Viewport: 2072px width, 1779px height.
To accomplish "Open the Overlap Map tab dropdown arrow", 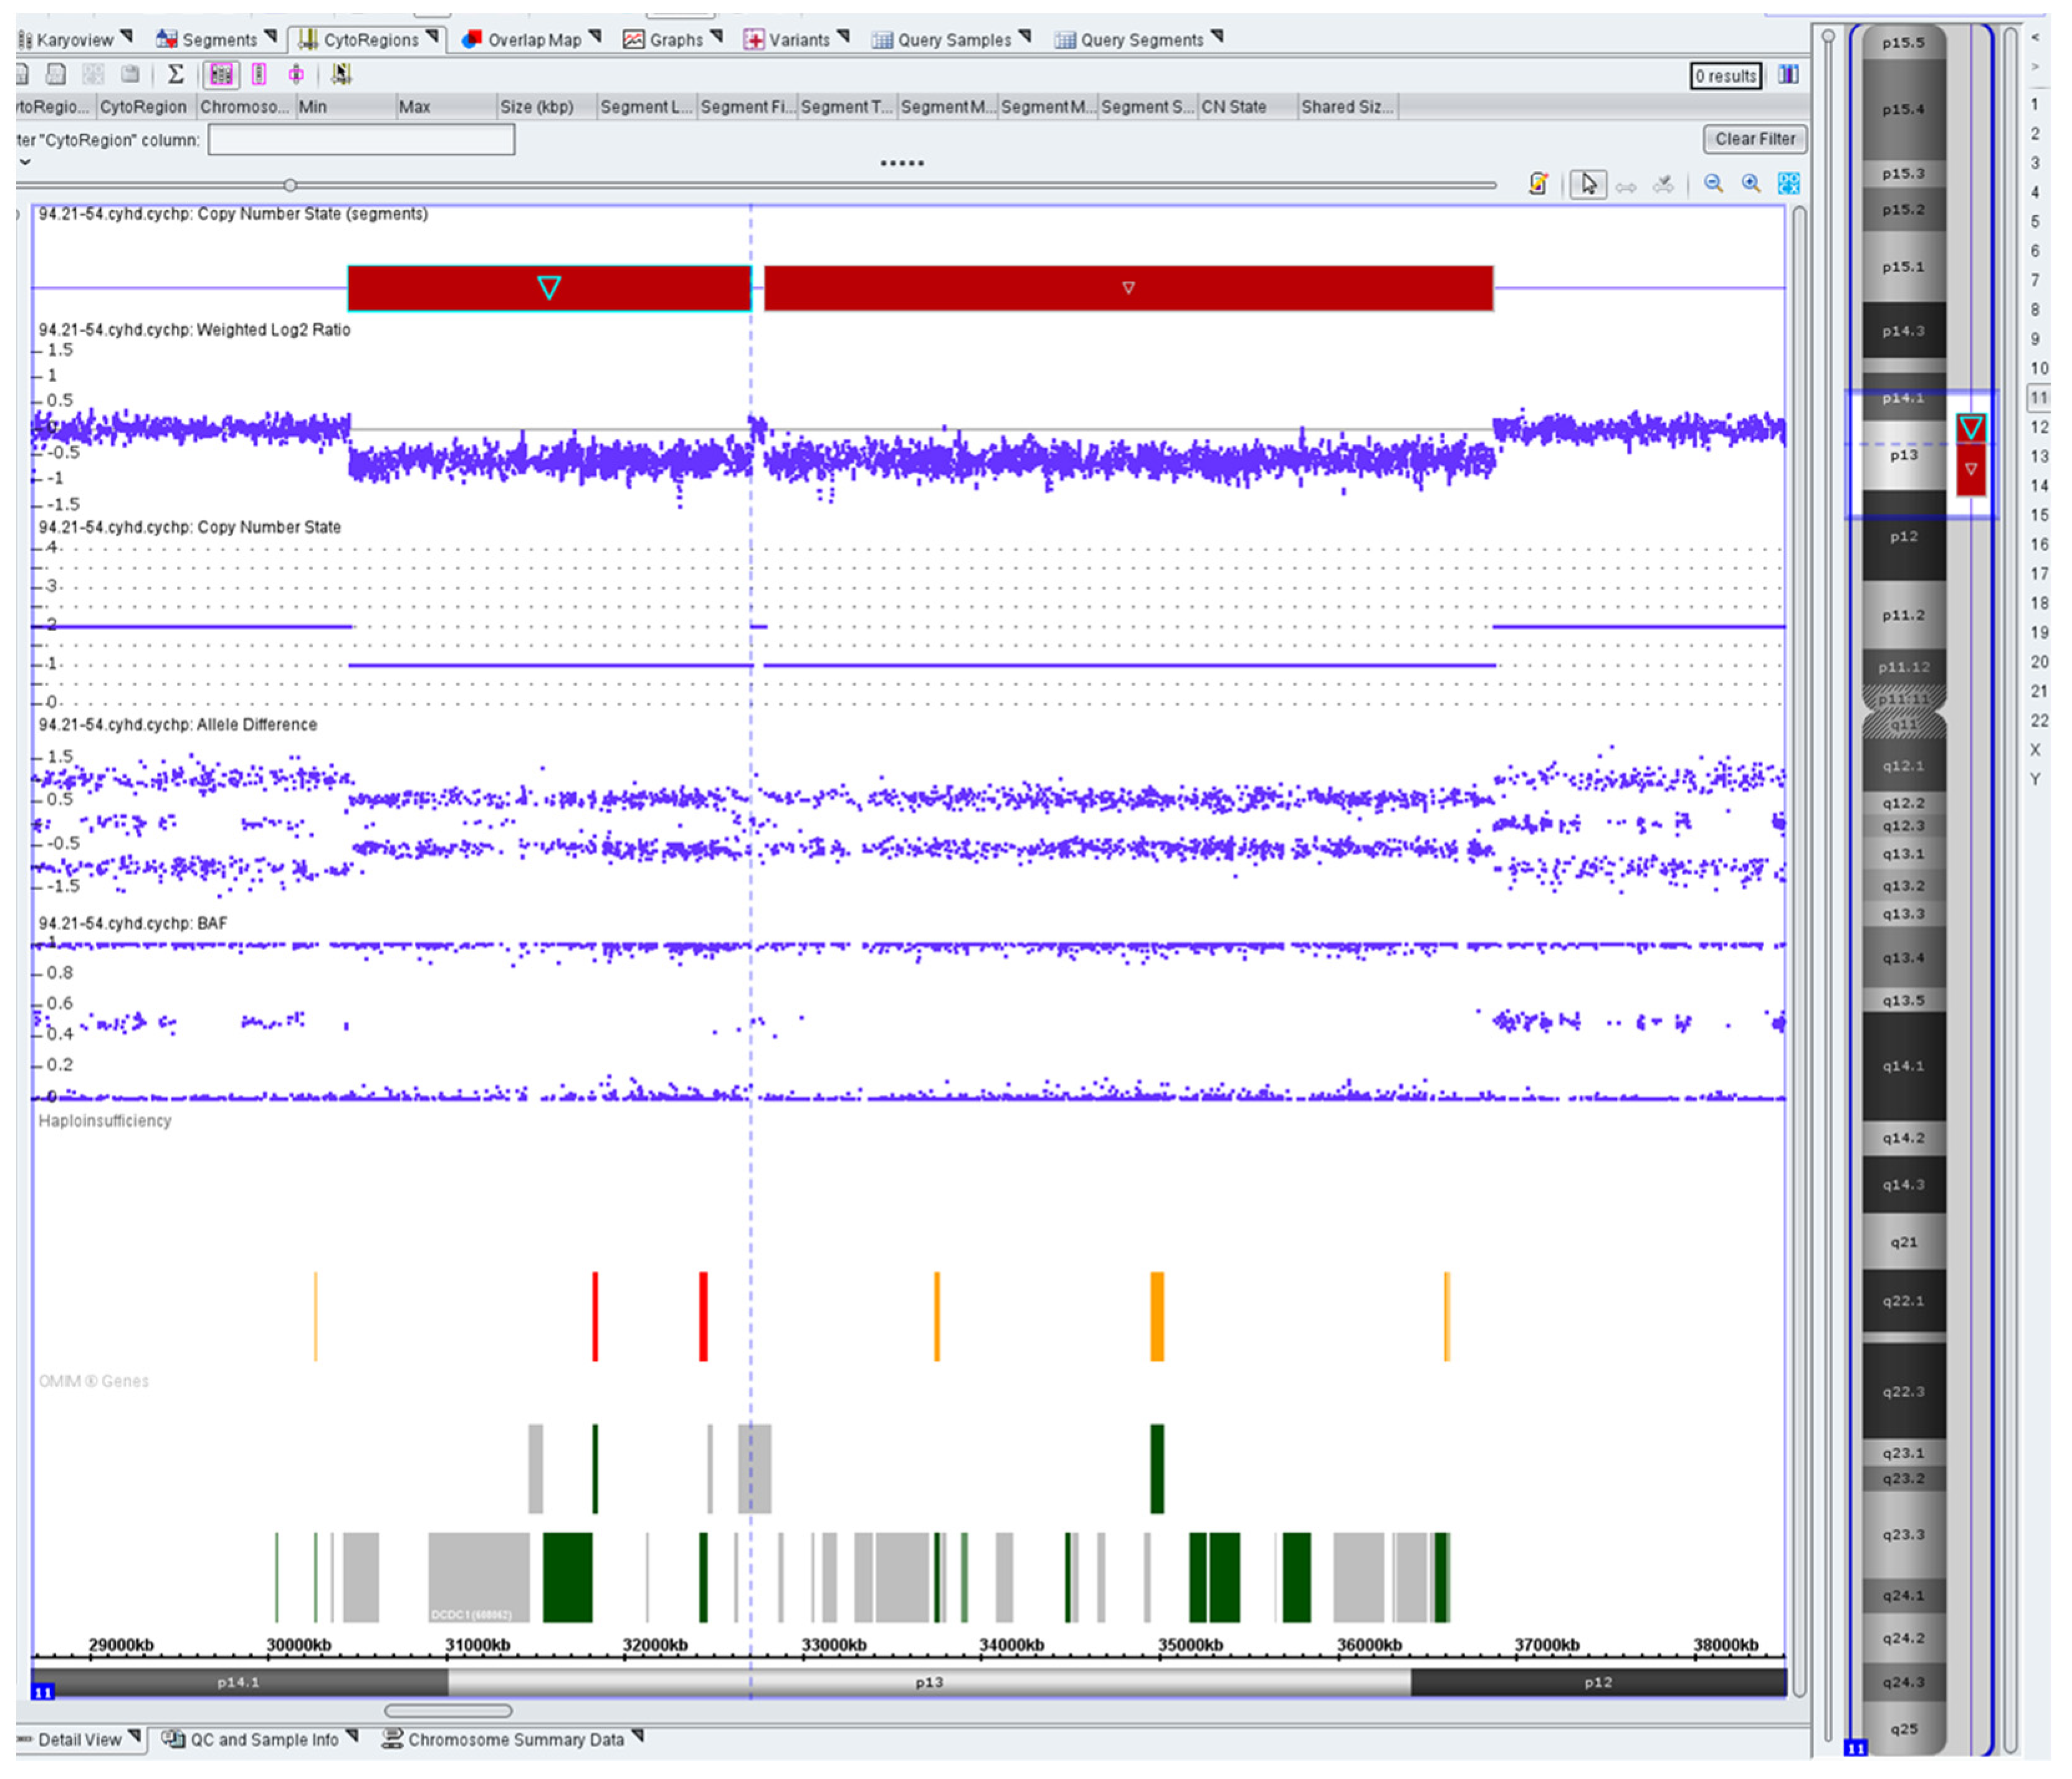I will (x=596, y=37).
